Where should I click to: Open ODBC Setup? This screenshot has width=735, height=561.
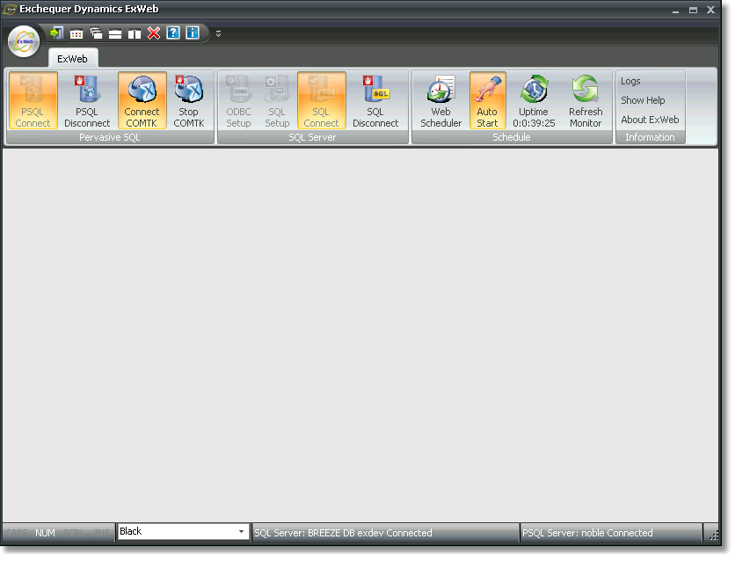point(238,101)
